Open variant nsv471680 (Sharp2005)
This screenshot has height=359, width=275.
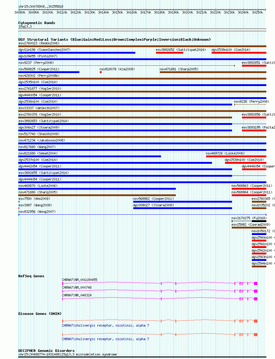point(38,192)
